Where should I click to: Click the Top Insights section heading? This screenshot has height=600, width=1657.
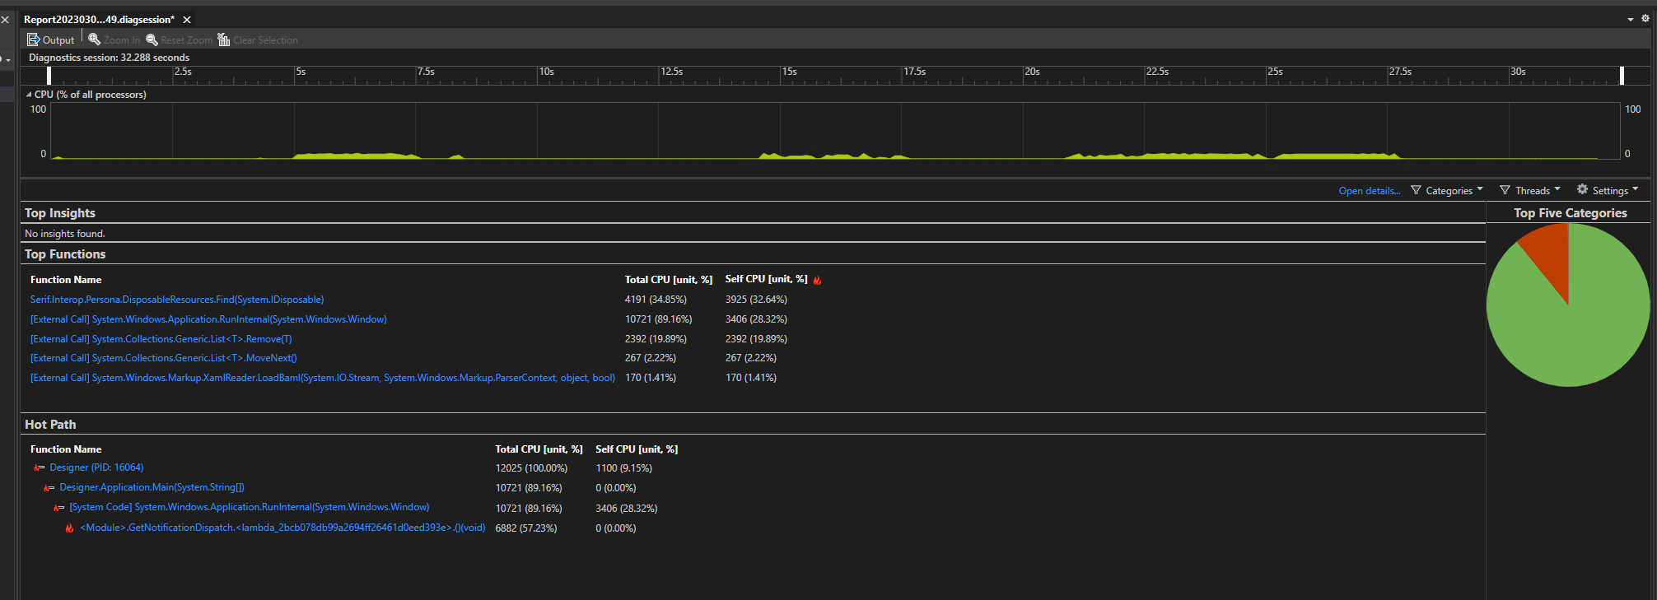[x=60, y=213]
